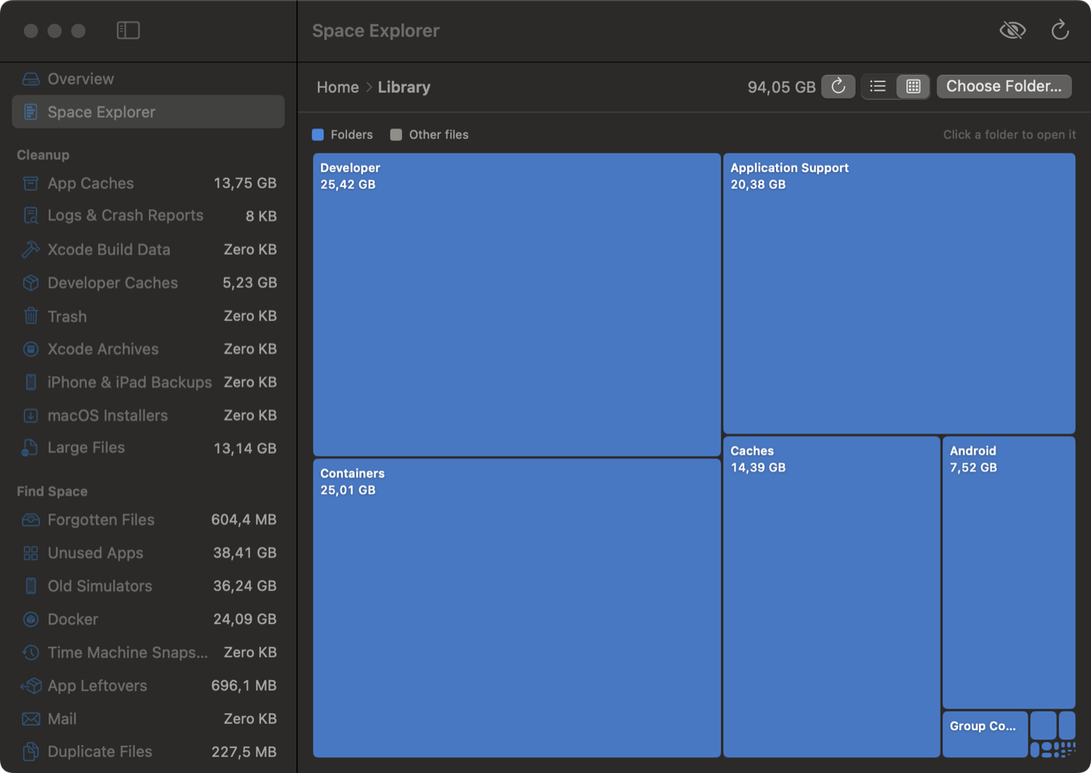Click the Unused Apps icon
The width and height of the screenshot is (1091, 773).
[30, 553]
